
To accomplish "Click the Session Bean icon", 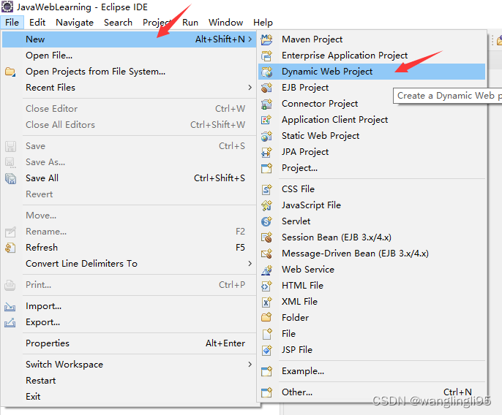I will [266, 237].
